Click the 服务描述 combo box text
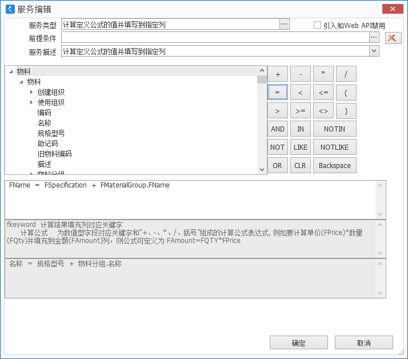The width and height of the screenshot is (408, 359). 215,51
